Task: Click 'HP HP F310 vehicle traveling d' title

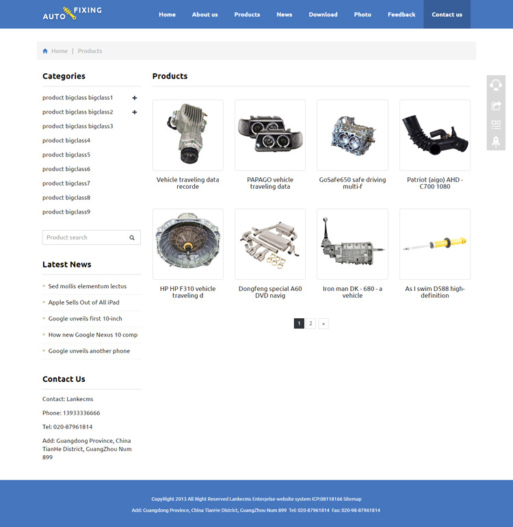Action: [x=188, y=292]
